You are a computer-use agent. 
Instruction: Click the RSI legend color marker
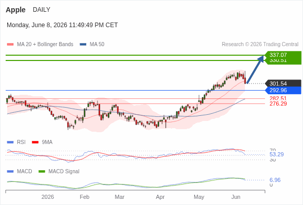point(10,142)
